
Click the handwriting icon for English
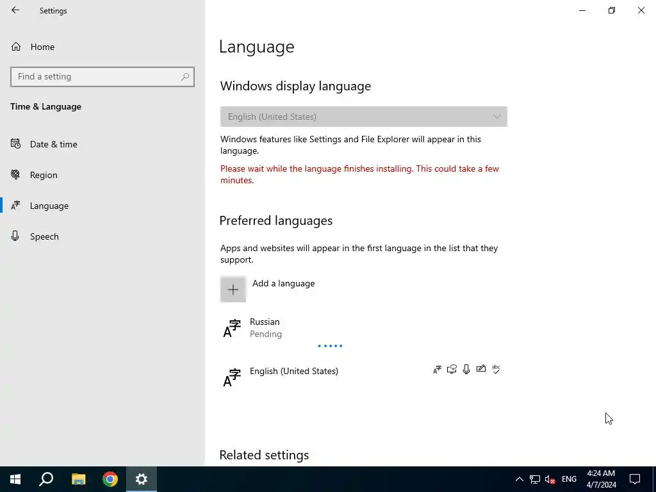(481, 368)
